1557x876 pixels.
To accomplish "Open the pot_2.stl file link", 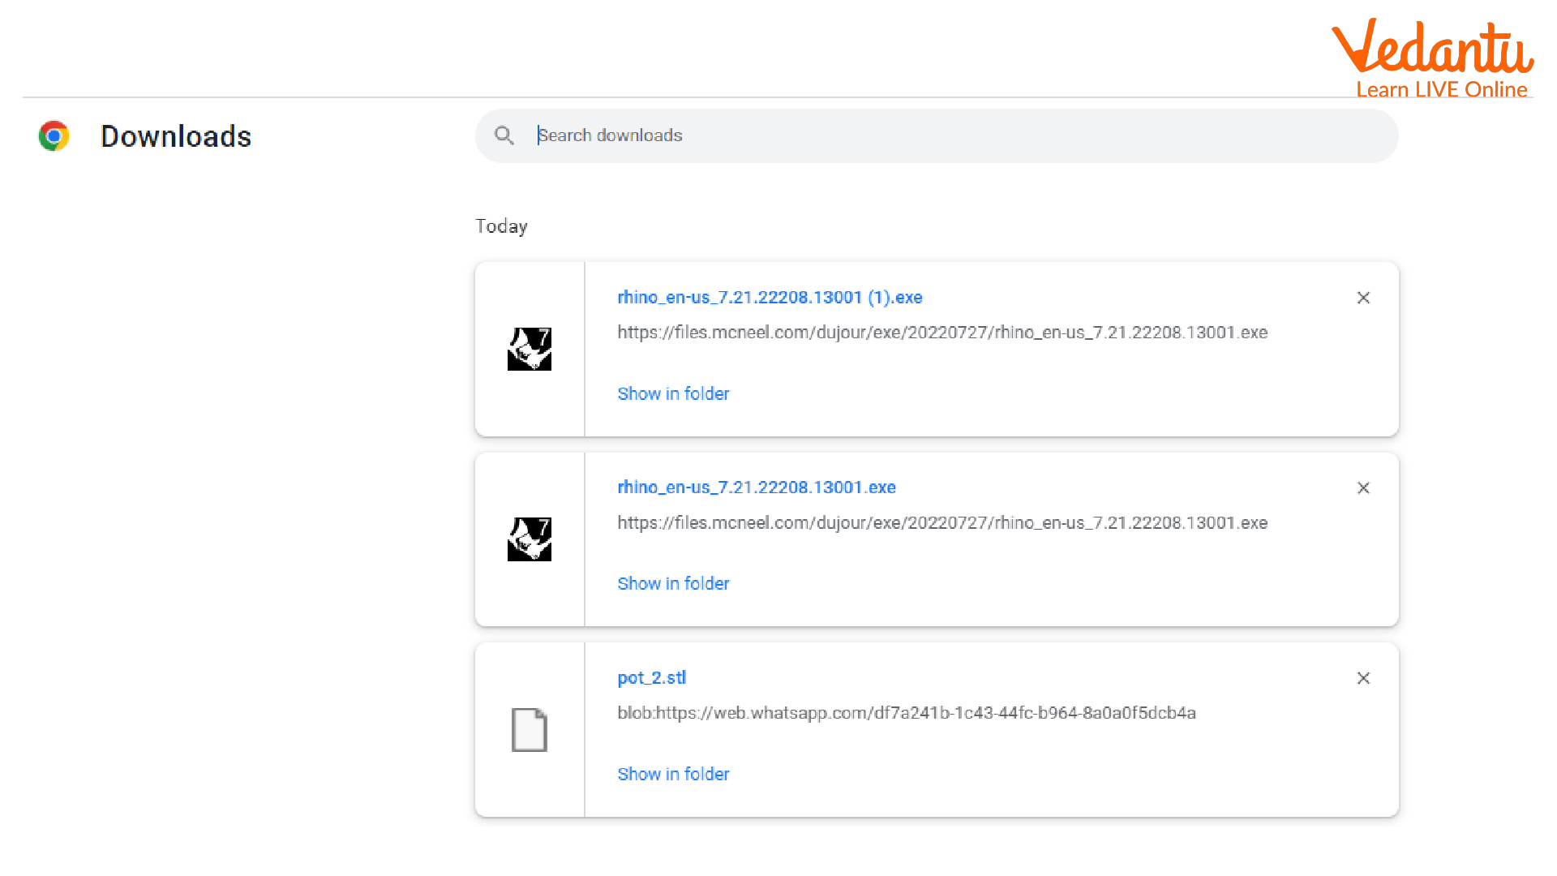I will [651, 678].
